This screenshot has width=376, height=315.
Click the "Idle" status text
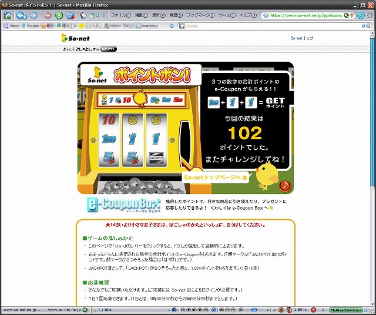coord(108,310)
